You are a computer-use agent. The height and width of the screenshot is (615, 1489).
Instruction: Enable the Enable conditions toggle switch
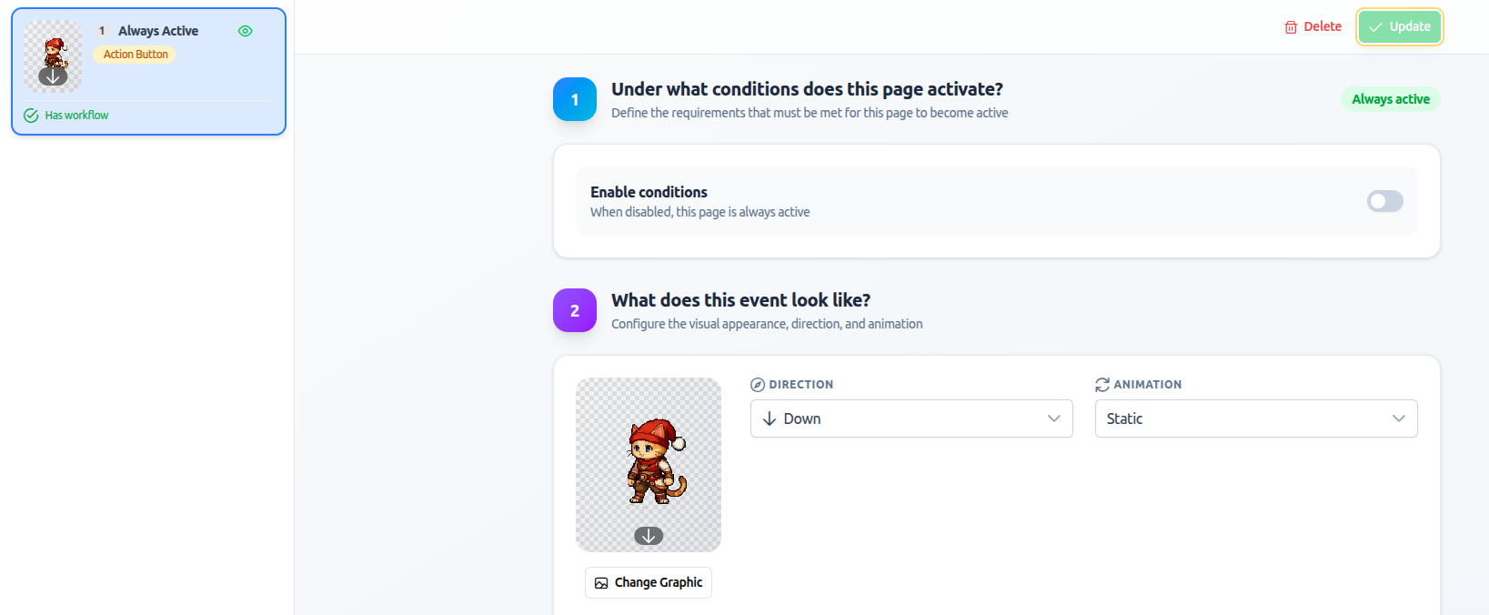(x=1384, y=201)
